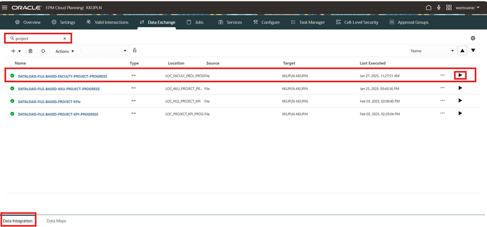The width and height of the screenshot is (487, 227).
Task: Open the Actions dropdown menu
Action: pyautogui.click(x=64, y=51)
